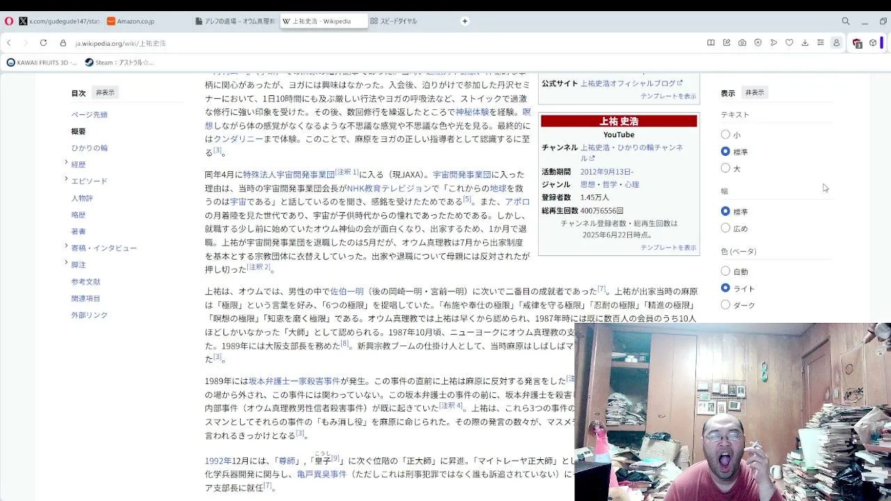
Task: Select light color mode ライト
Action: click(725, 287)
